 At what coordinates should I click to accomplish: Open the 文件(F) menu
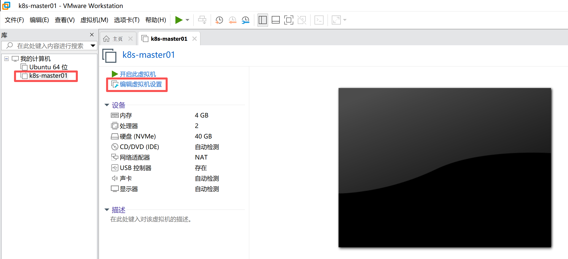(14, 20)
